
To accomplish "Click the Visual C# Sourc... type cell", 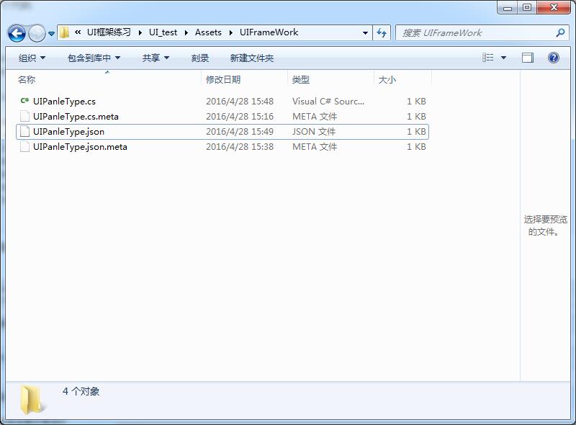I will [x=328, y=101].
